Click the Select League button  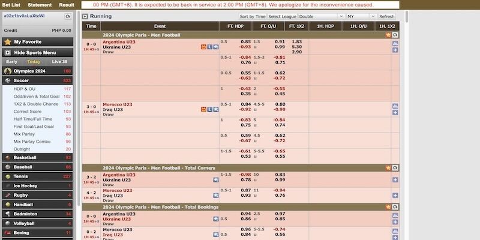point(281,17)
